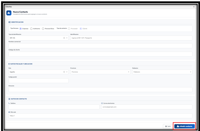The image size is (200, 131).
Task: Click the envelope icon beside Correo electronico
Action: click(x=102, y=103)
